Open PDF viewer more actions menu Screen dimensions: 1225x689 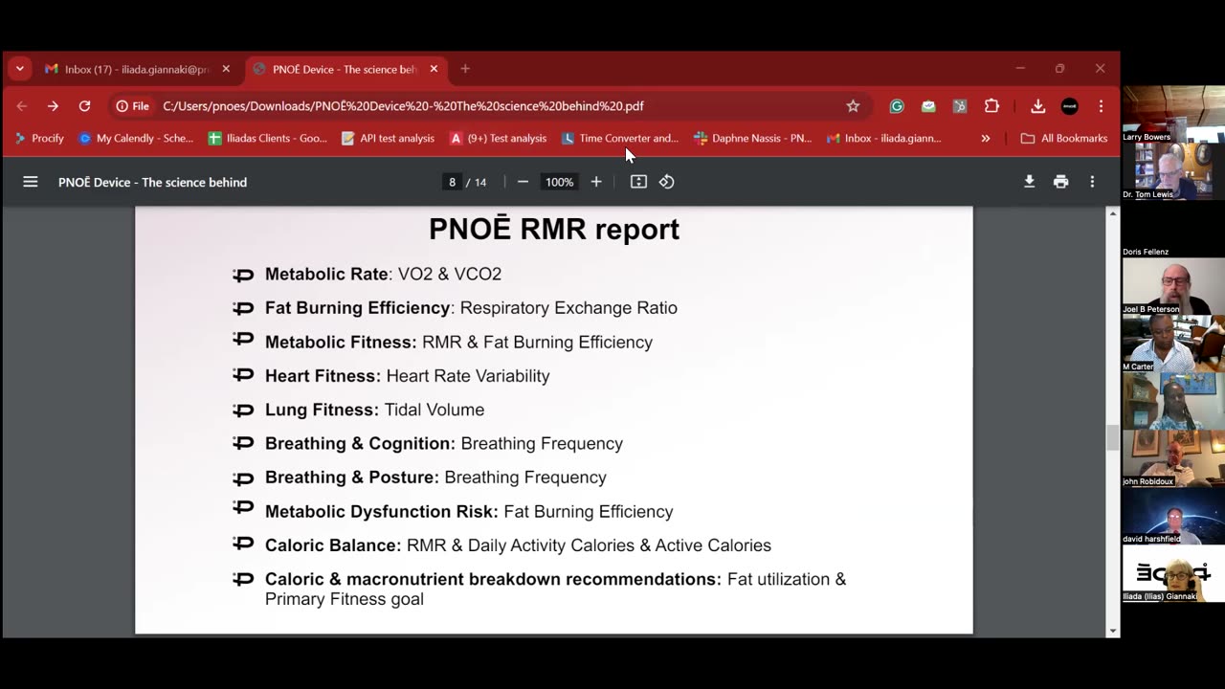click(x=1092, y=182)
